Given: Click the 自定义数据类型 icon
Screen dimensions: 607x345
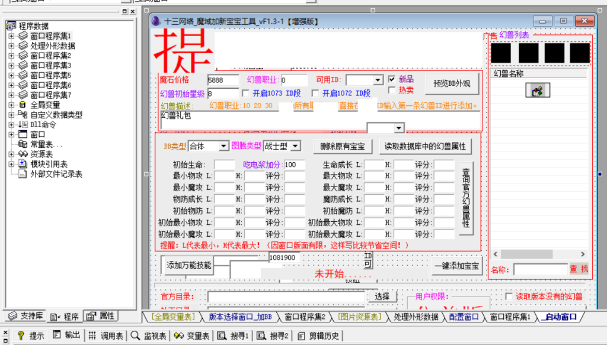Looking at the screenshot, I should pyautogui.click(x=23, y=114).
